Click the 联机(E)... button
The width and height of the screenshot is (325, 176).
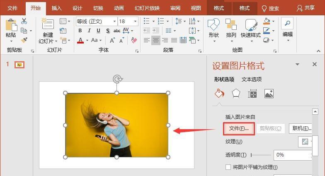[x=302, y=128]
